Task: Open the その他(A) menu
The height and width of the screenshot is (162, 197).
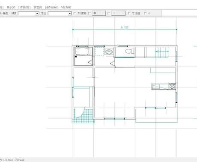Action: [x=51, y=7]
